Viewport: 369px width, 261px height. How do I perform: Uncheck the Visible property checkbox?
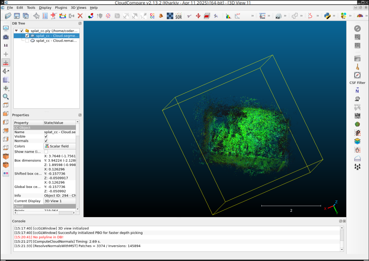[x=46, y=137]
